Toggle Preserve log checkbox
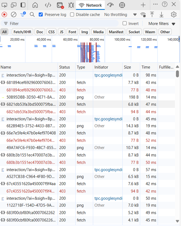 pyautogui.click(x=41, y=15)
